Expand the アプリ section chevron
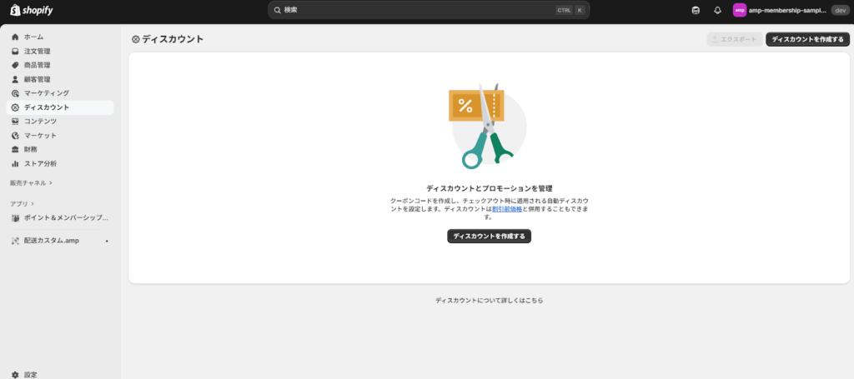Screen dimensions: 854x379 pyautogui.click(x=34, y=203)
